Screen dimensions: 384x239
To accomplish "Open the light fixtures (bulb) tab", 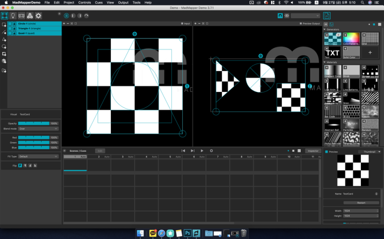I will [13, 16].
